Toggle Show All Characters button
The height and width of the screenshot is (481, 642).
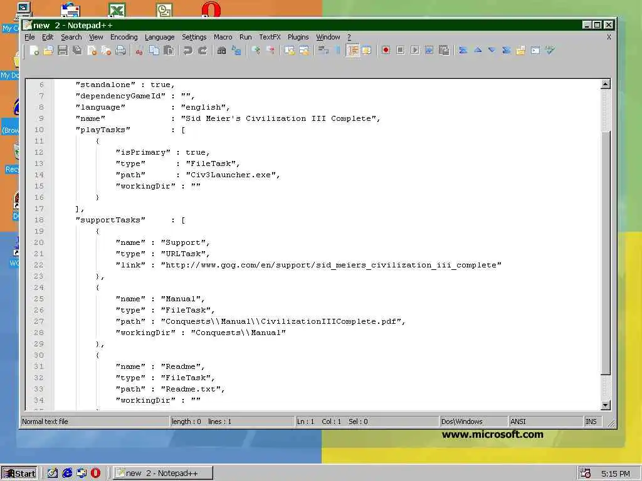pyautogui.click(x=338, y=50)
